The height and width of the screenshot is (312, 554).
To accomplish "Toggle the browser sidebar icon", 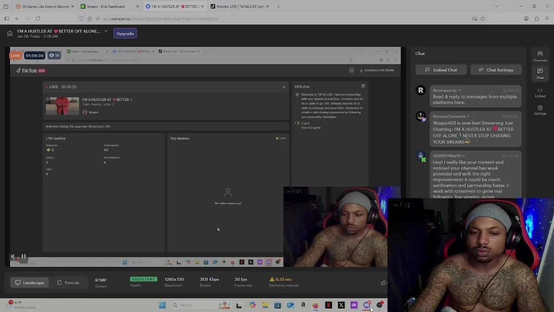I will (x=7, y=19).
